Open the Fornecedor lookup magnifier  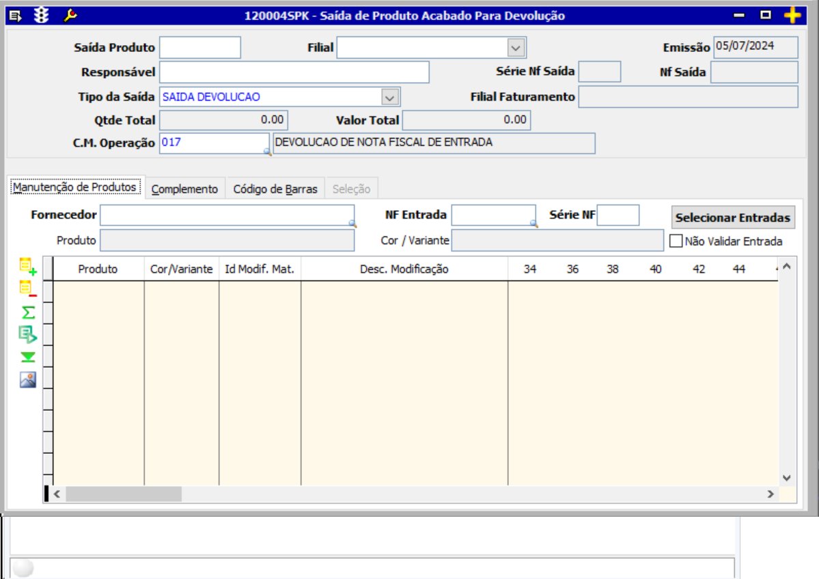click(352, 223)
